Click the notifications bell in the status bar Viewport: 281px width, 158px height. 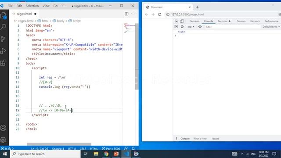point(133,148)
